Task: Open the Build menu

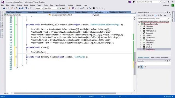Action: pyautogui.click(x=26, y=5)
